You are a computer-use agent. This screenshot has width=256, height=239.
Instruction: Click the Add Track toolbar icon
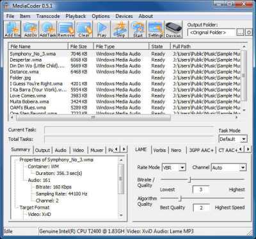coord(48,29)
